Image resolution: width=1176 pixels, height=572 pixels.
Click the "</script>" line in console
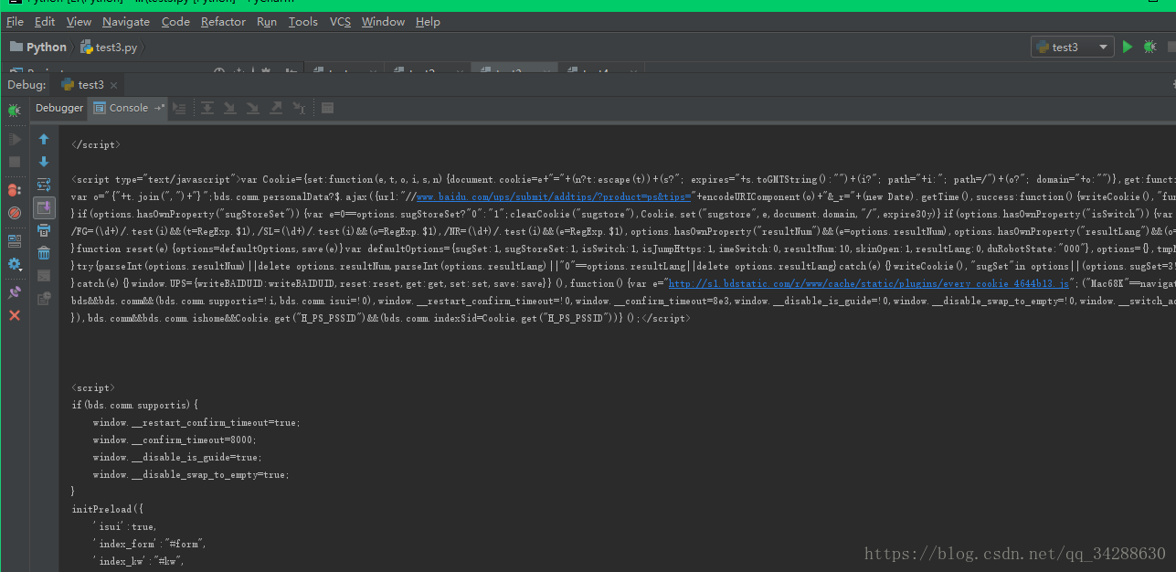95,144
